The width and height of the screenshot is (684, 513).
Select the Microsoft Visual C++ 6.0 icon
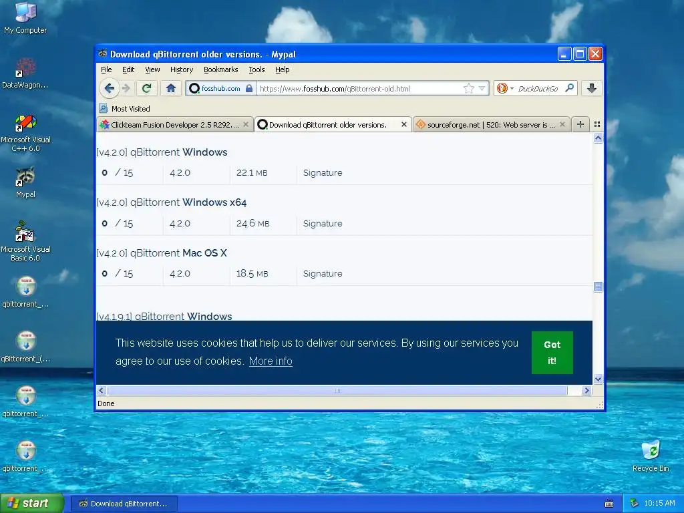click(x=25, y=134)
